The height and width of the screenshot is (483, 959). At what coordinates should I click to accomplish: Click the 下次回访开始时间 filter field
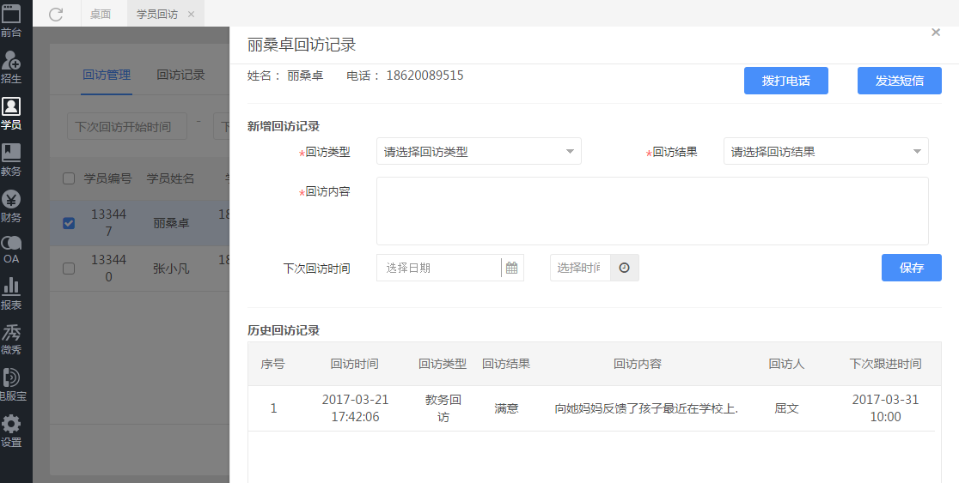click(x=127, y=126)
